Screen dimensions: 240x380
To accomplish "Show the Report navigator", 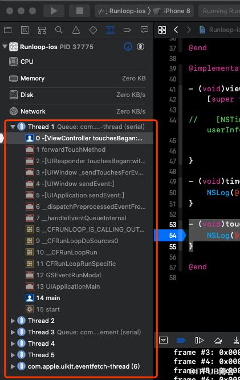I will 144,30.
